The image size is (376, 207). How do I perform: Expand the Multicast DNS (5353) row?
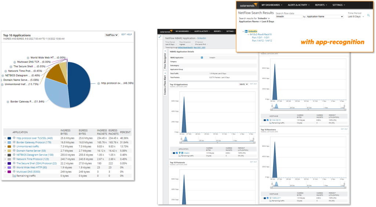tap(5, 171)
